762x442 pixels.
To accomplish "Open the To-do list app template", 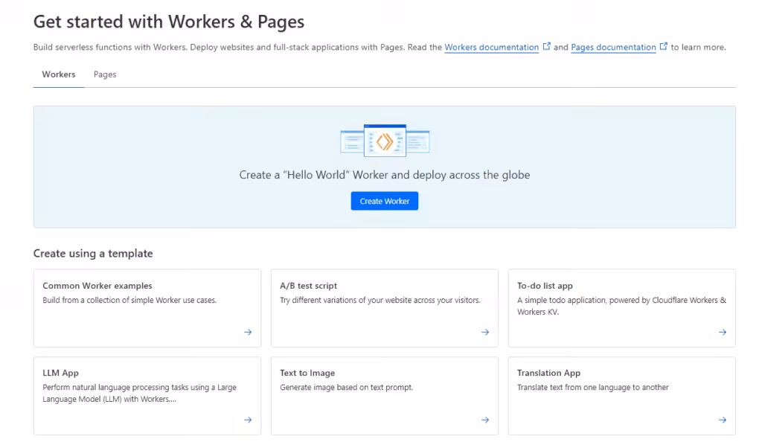I will [621, 307].
